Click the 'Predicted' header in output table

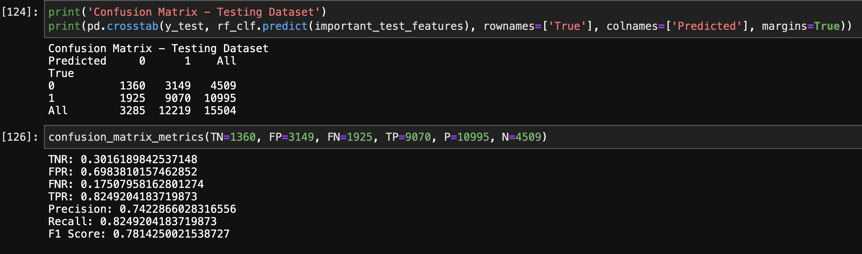click(77, 61)
